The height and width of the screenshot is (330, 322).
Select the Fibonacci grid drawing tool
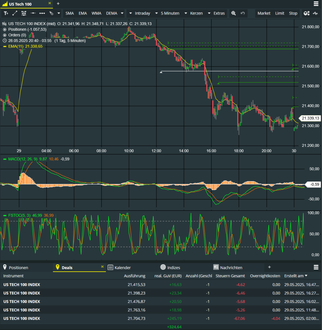point(24,13)
